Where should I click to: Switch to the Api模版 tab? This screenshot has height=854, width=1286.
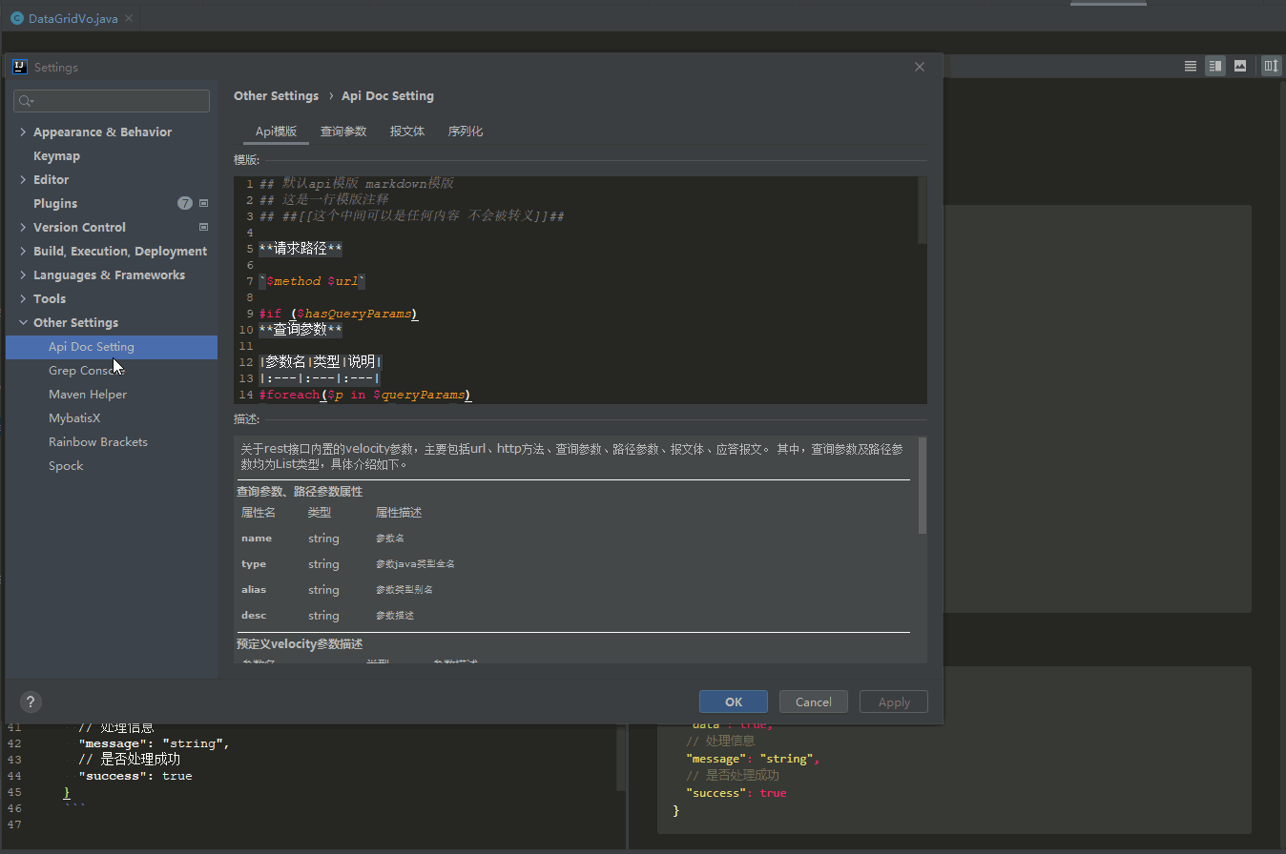click(277, 132)
